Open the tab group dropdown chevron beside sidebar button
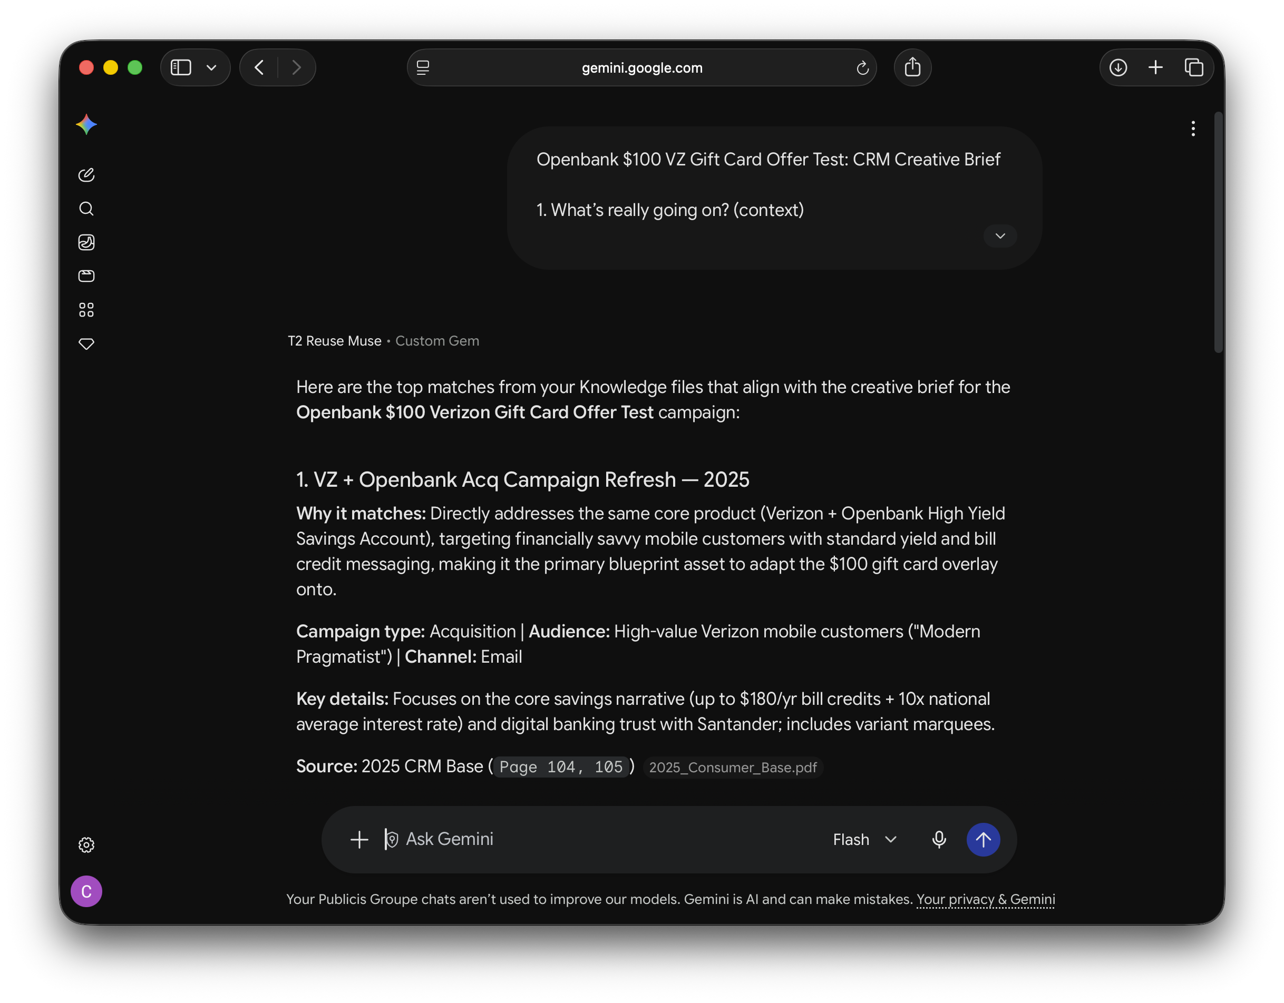The width and height of the screenshot is (1284, 1003). [x=212, y=67]
